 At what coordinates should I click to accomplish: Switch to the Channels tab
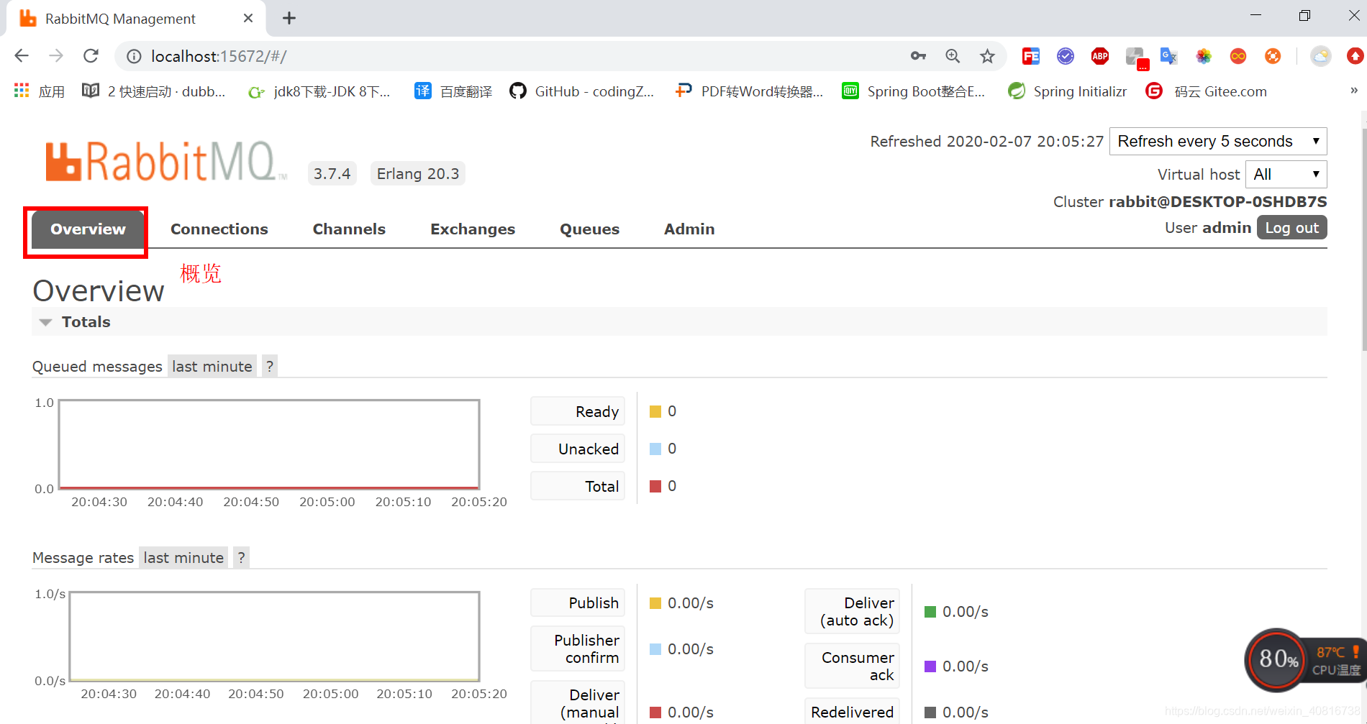coord(349,229)
